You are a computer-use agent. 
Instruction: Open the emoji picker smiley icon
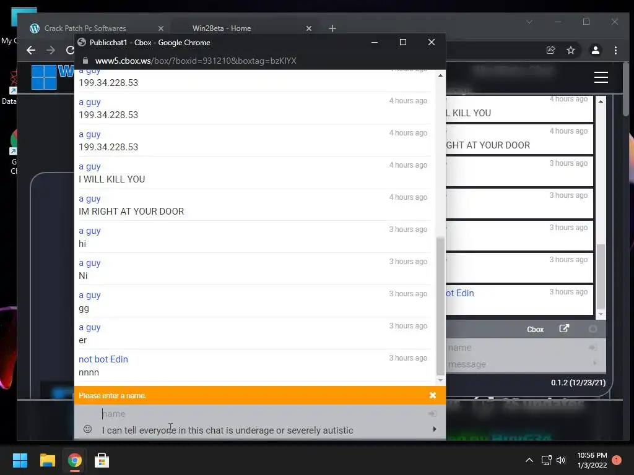pyautogui.click(x=87, y=429)
